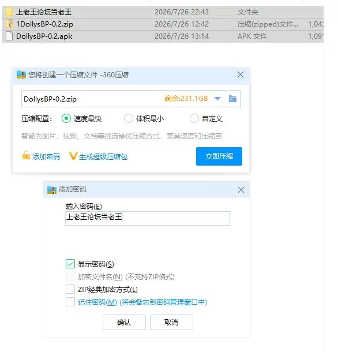
Task: Click the 360压缩 logo in the 添加密码 dialog title
Action: pos(52,190)
